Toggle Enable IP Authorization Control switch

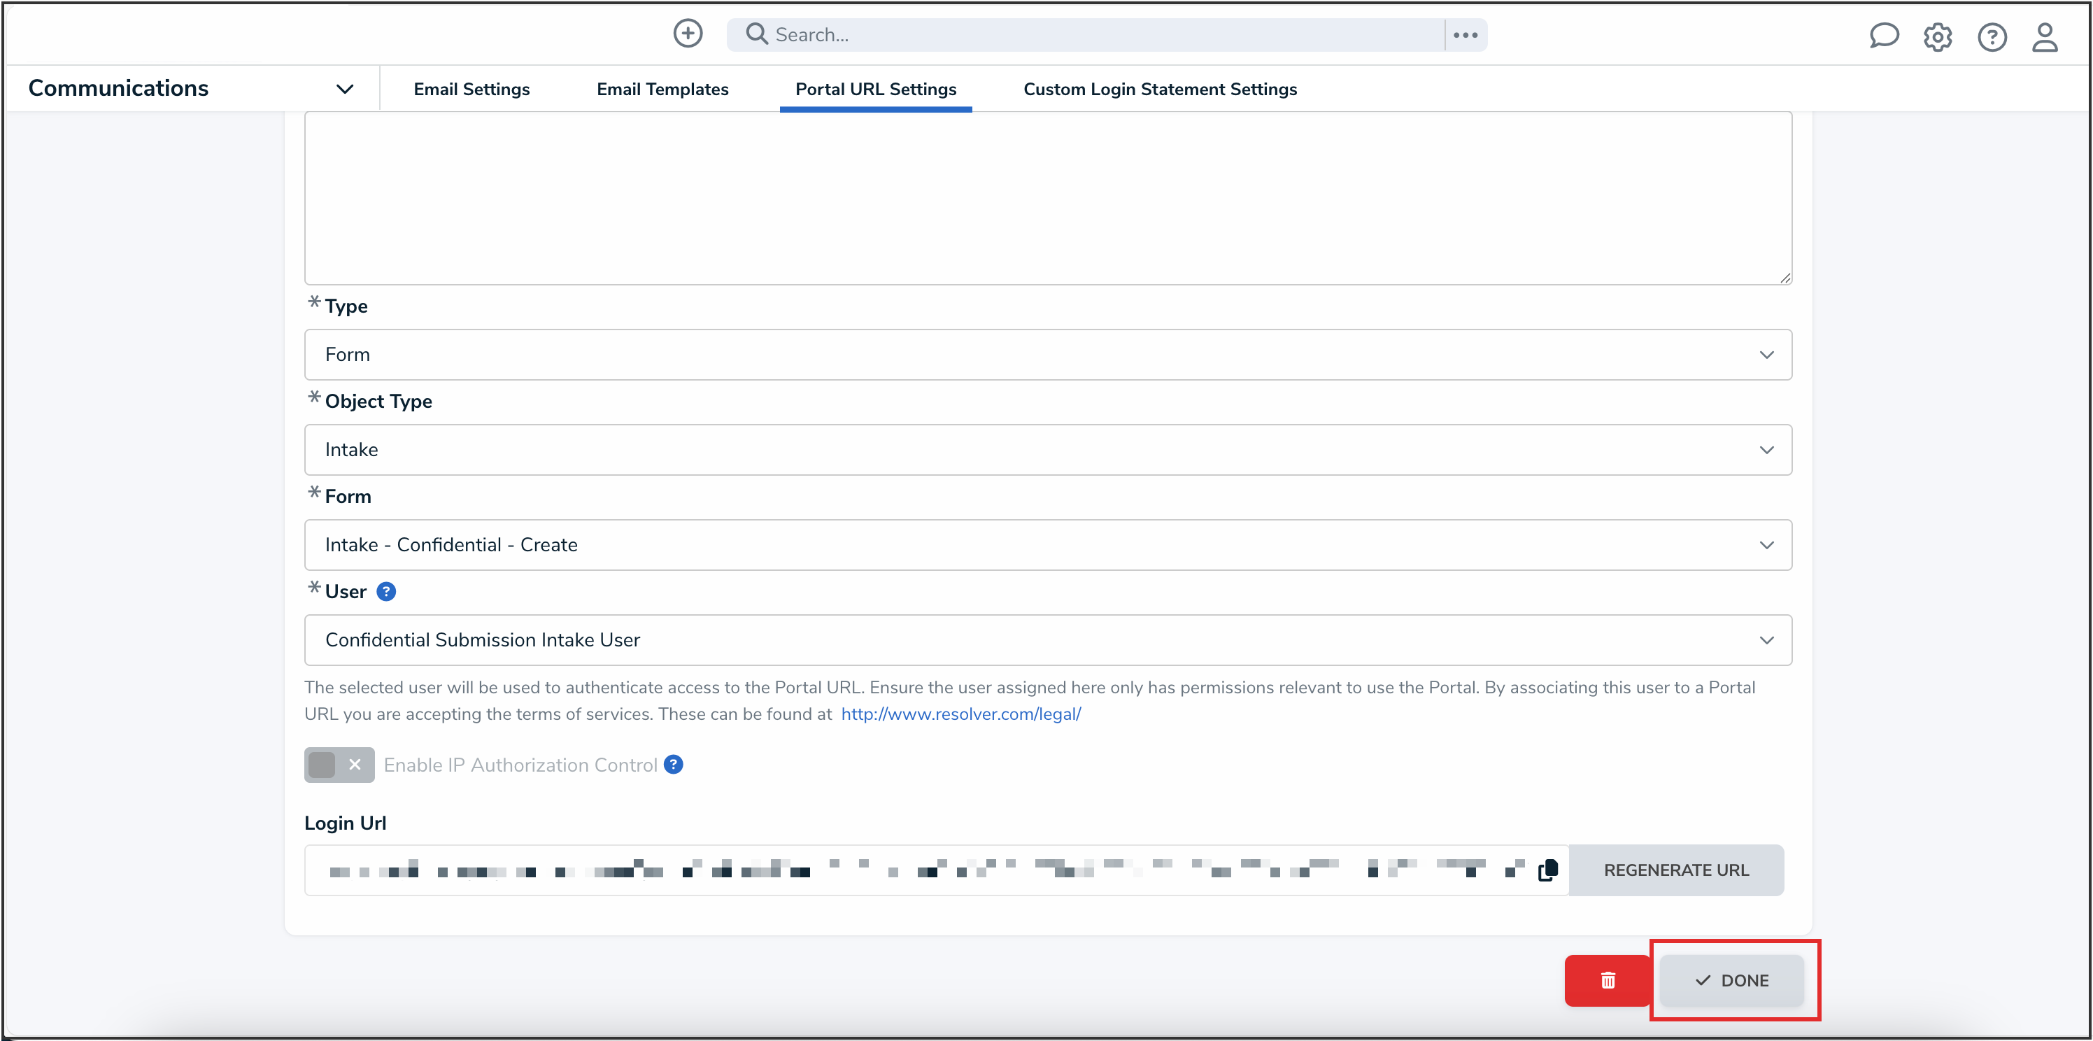click(x=339, y=765)
